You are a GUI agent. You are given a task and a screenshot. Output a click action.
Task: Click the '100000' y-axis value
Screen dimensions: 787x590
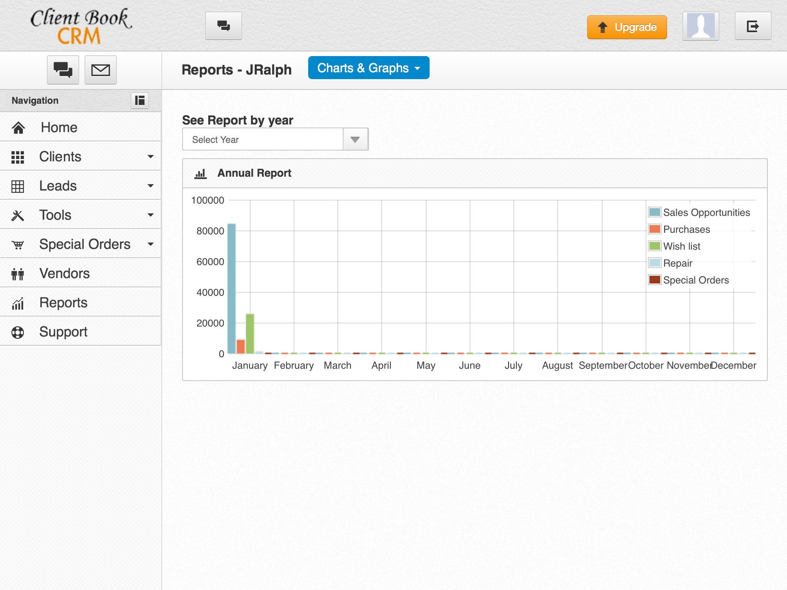pyautogui.click(x=208, y=200)
